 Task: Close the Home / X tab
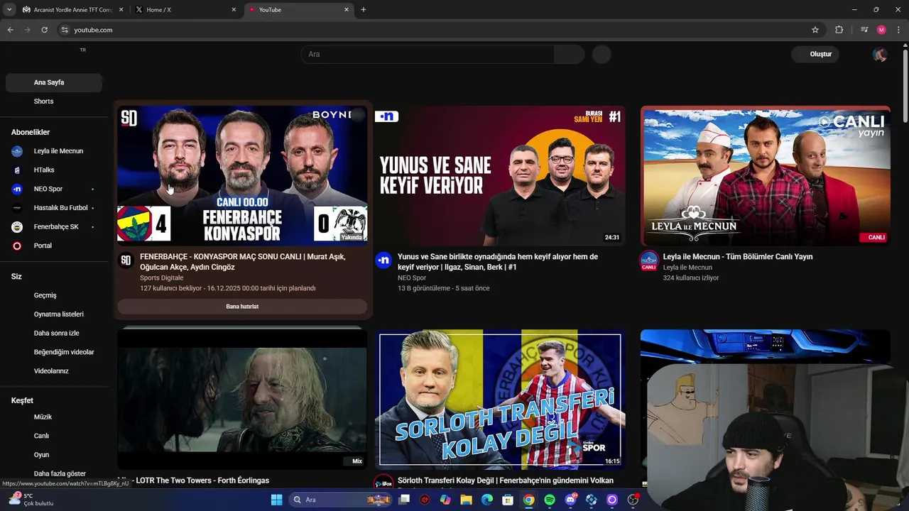click(x=234, y=10)
